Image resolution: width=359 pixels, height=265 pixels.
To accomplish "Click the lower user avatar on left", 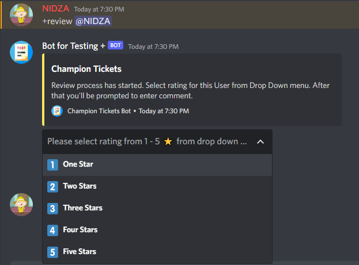I will [x=21, y=204].
